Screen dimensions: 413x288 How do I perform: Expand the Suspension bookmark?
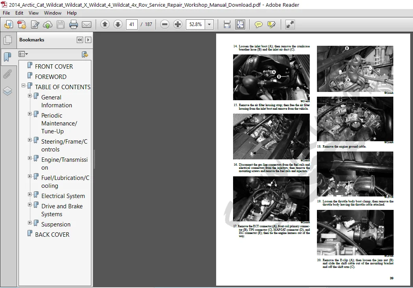pos(30,223)
